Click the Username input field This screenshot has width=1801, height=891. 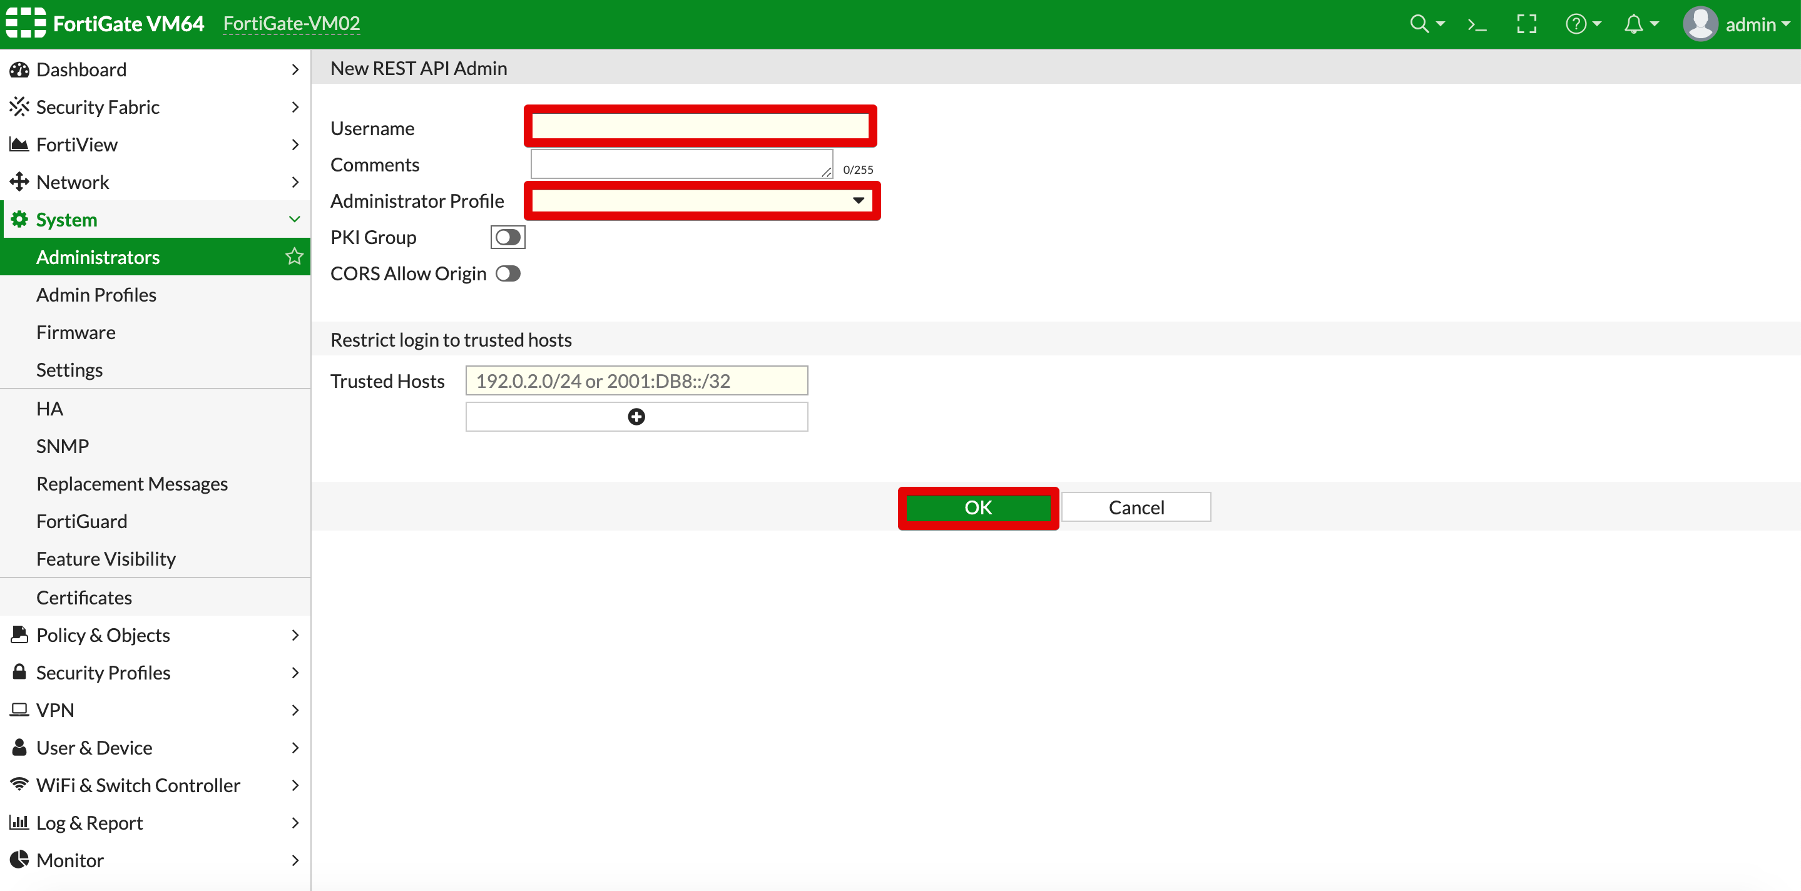[700, 127]
